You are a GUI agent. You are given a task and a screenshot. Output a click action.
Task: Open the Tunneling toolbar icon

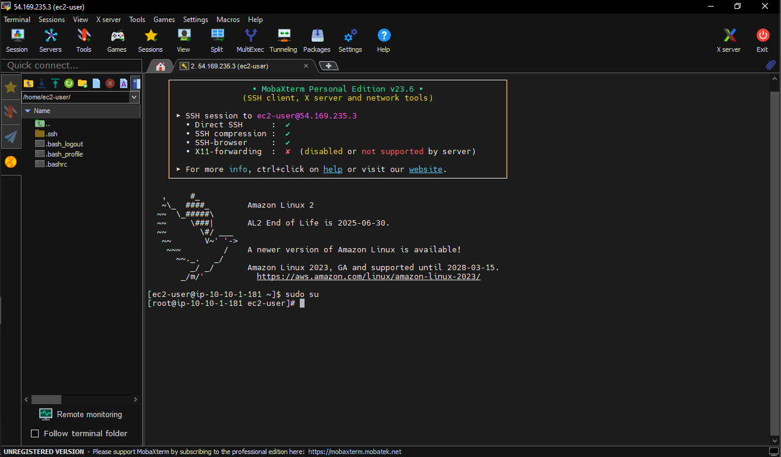[284, 40]
